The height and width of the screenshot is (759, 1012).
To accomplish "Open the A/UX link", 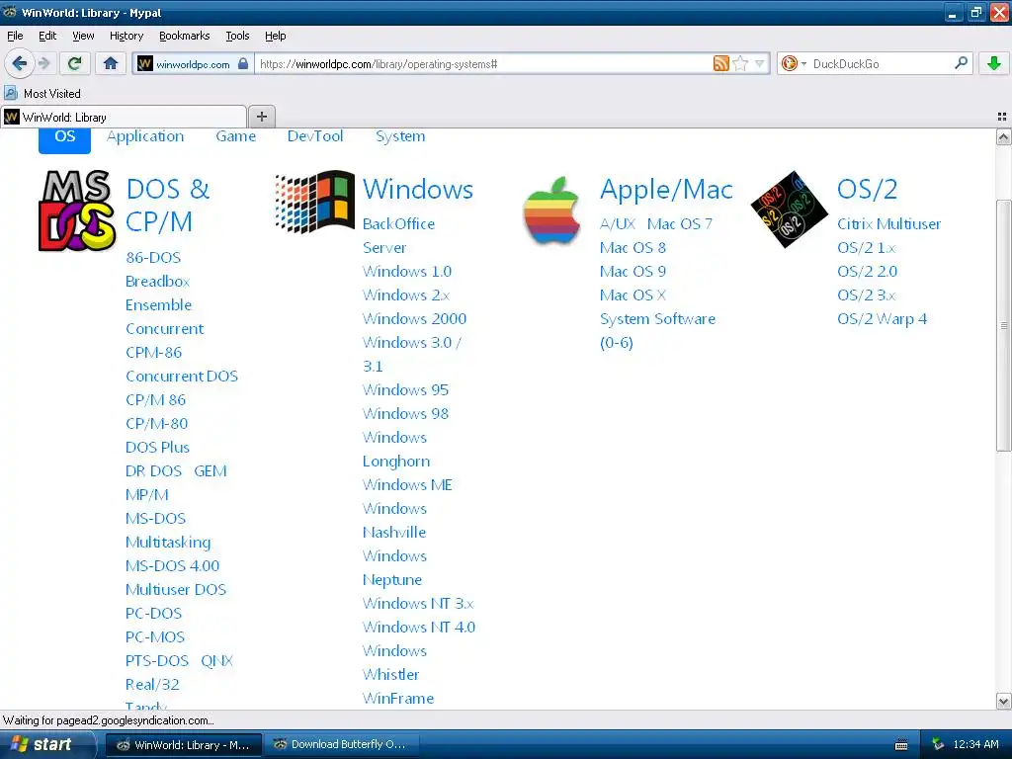I will [x=617, y=224].
